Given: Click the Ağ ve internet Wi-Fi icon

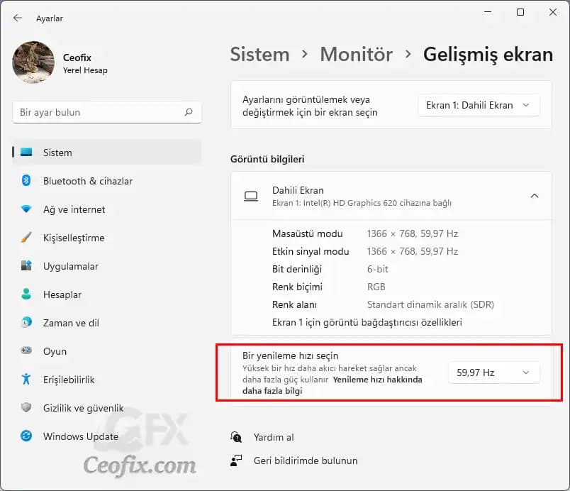Looking at the screenshot, I should (x=26, y=209).
